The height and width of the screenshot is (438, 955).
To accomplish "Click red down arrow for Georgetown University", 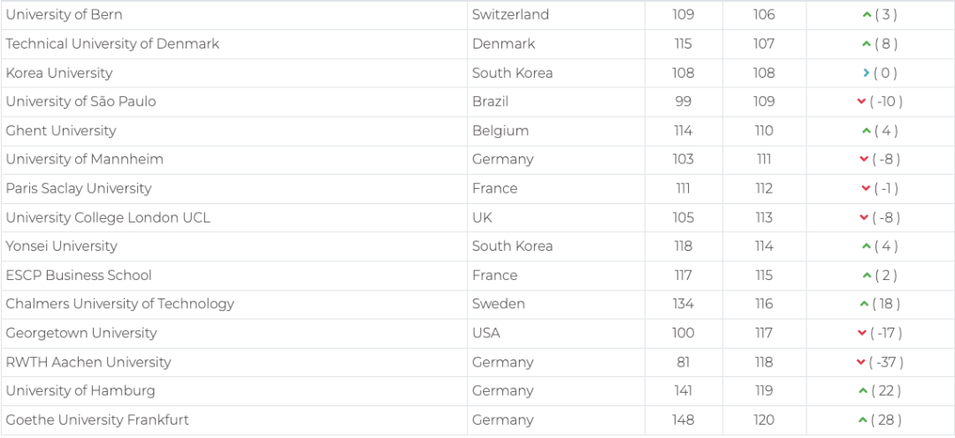I will (x=862, y=333).
